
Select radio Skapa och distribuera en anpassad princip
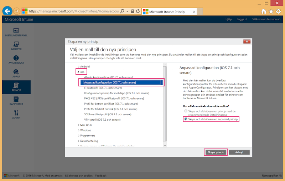186,119
